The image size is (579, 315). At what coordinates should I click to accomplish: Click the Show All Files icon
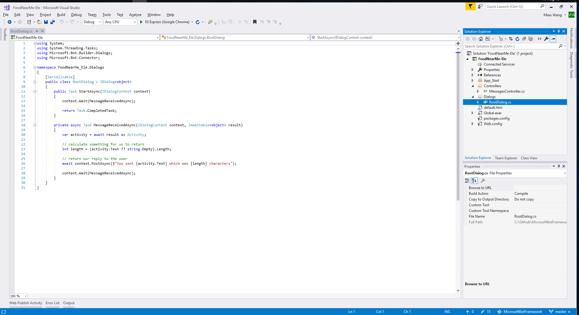pyautogui.click(x=531, y=39)
